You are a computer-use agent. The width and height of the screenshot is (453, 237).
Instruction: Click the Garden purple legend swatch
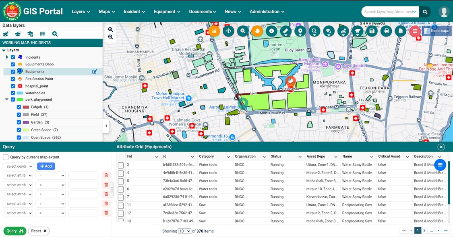pos(26,122)
